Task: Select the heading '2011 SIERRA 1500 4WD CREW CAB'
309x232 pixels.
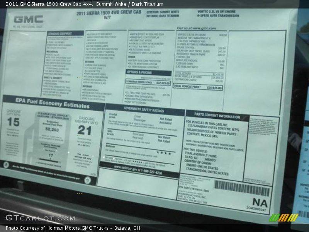Action: (x=109, y=13)
